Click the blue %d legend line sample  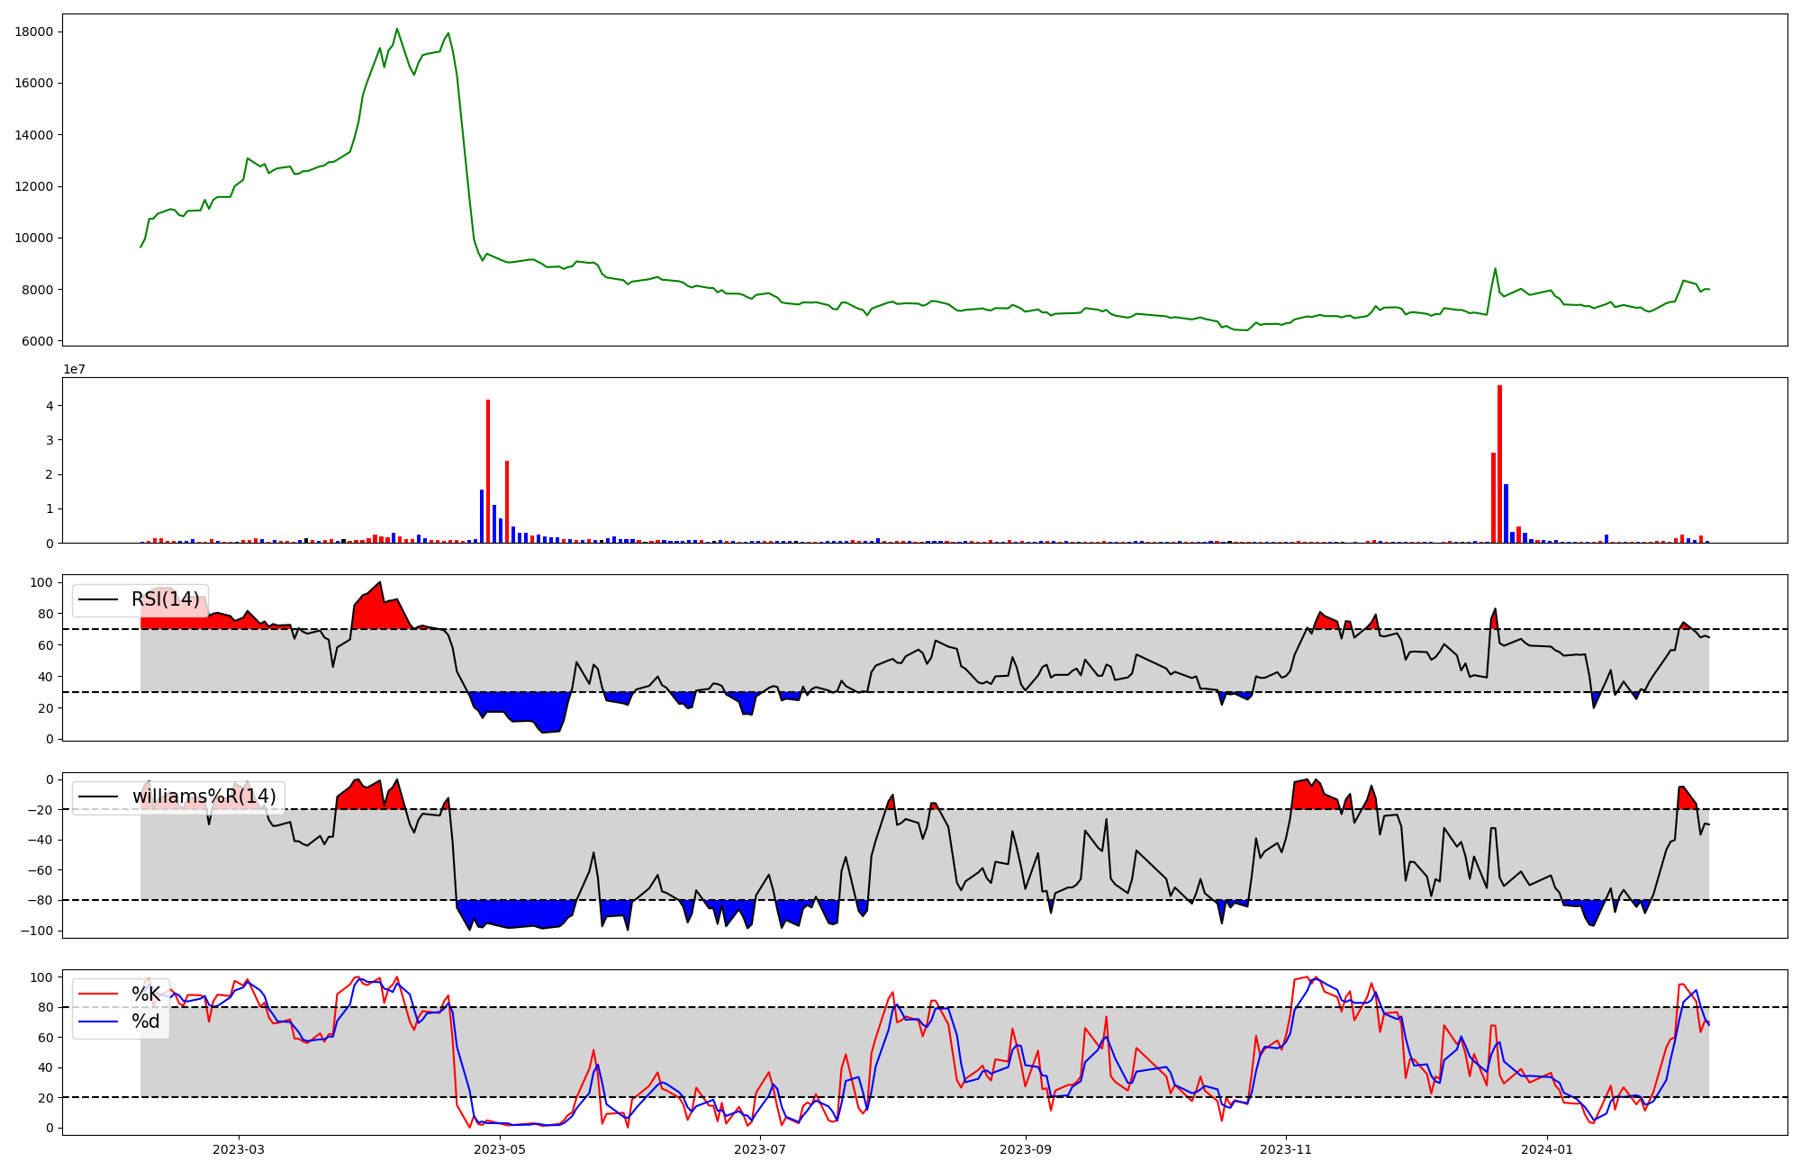(99, 1021)
